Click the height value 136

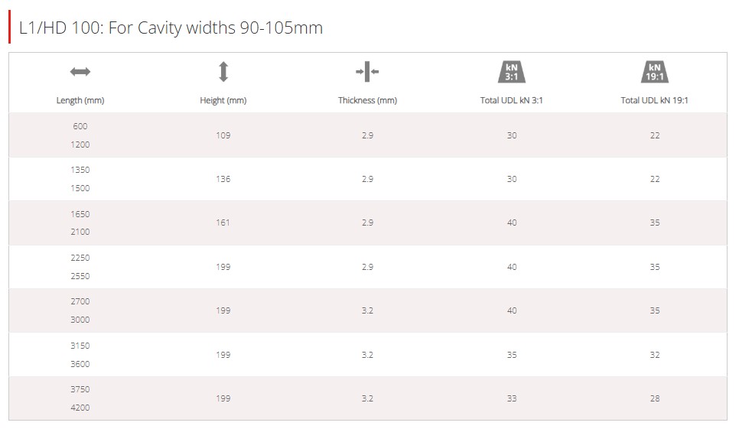[223, 179]
